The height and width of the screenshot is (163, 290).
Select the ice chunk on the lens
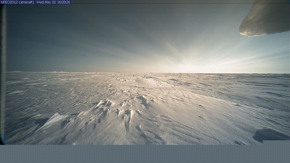pos(265,20)
